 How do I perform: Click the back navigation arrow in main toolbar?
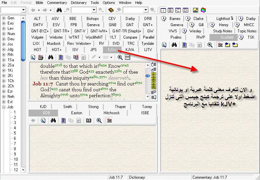[33, 10]
